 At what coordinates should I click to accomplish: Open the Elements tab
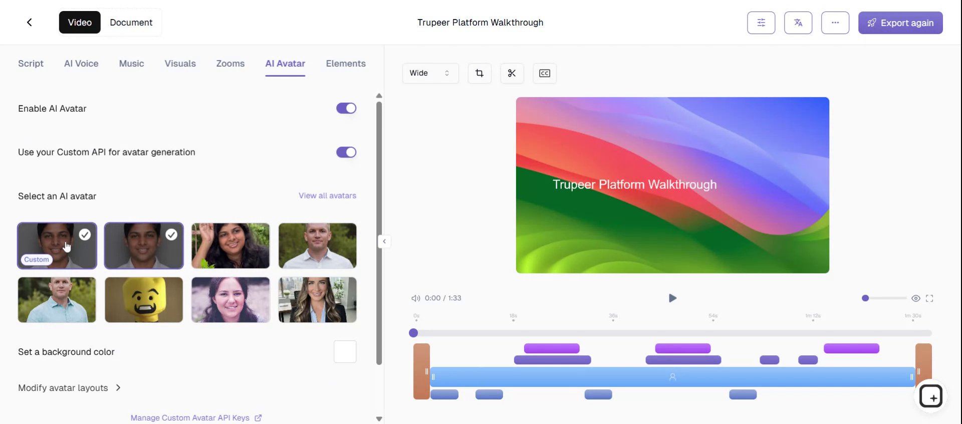(x=346, y=64)
